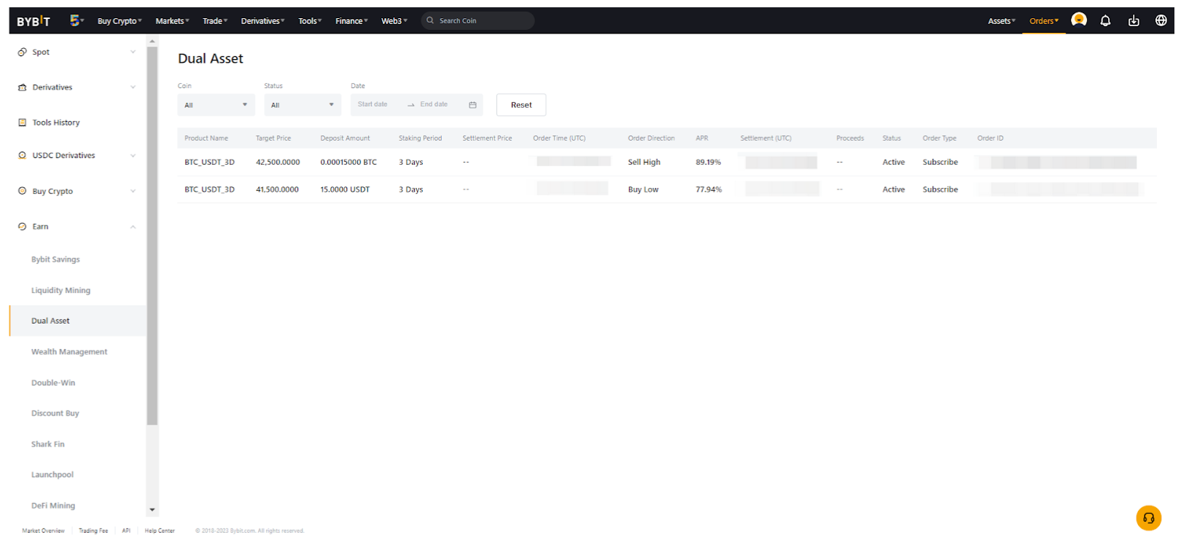The image size is (1181, 551).
Task: Click the calendar icon in date field
Action: click(x=472, y=105)
